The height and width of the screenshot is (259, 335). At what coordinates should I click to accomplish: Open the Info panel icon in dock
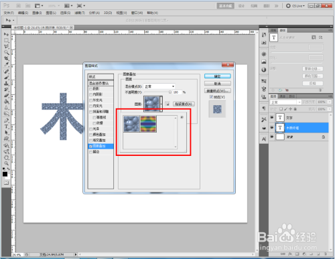[x=264, y=70]
